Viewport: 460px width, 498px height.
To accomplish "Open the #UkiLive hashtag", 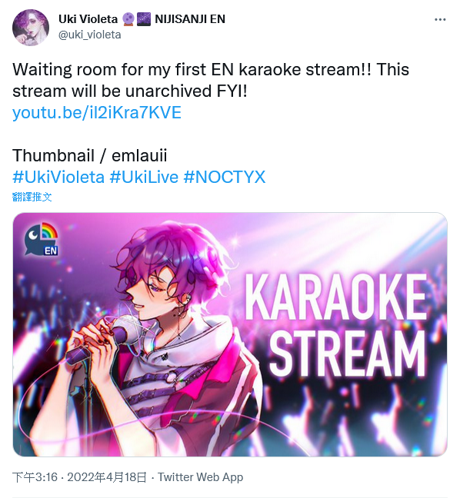I will point(144,177).
